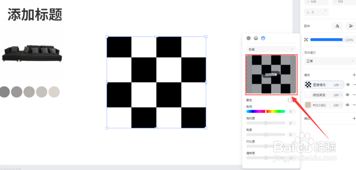Add a new fill with plus icon
The image size is (356, 170).
coord(354,75)
